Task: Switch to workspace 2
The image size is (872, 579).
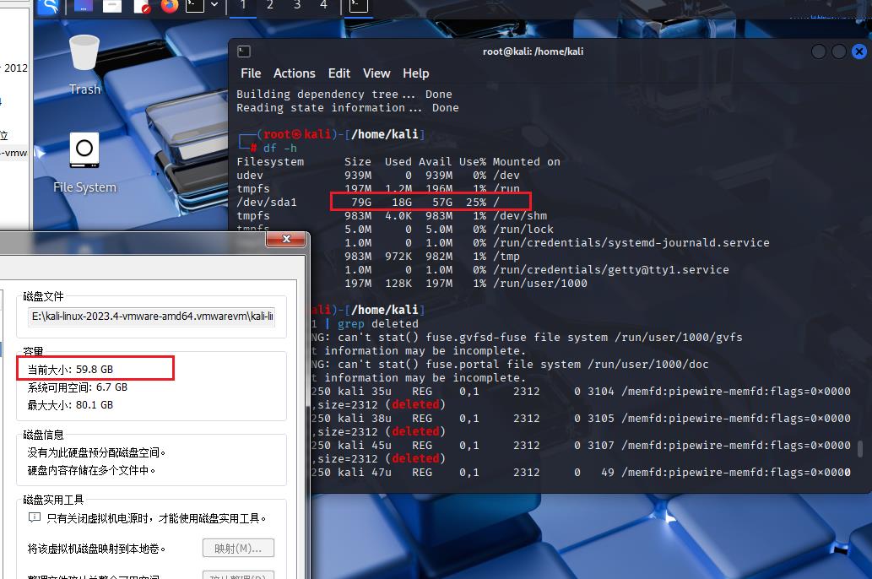Action: (x=270, y=6)
